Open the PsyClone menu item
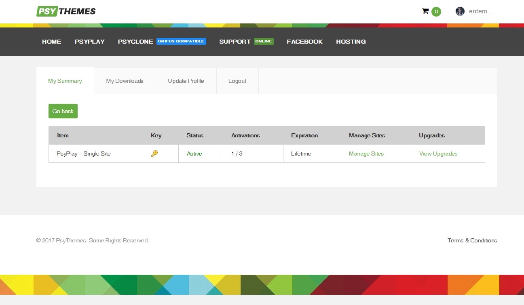 click(x=135, y=42)
